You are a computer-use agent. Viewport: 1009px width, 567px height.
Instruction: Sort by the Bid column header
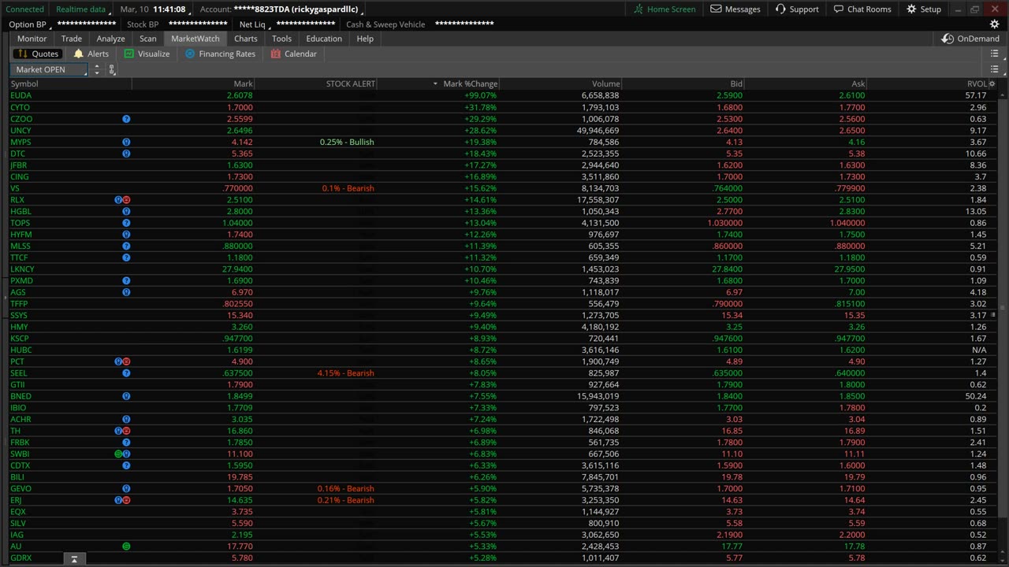[684, 83]
